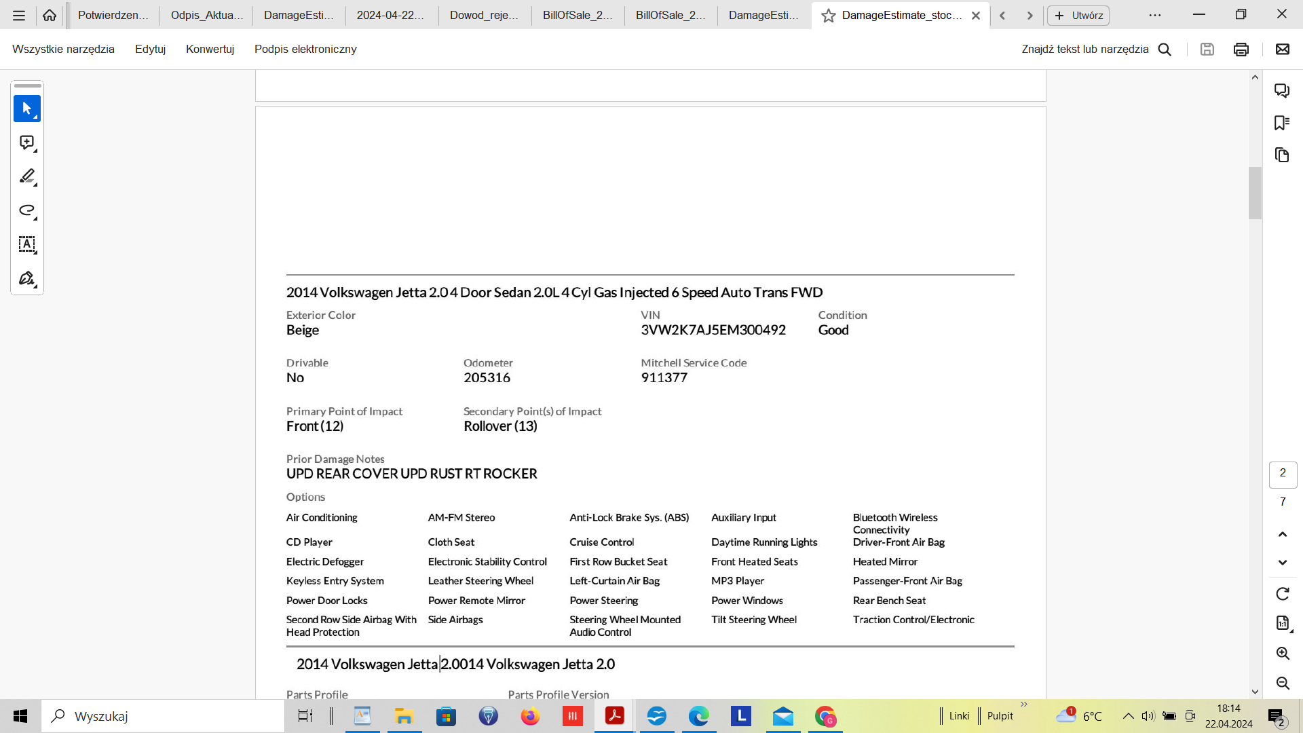Open Mail app from taskbar
Viewport: 1303px width, 733px height.
(782, 716)
